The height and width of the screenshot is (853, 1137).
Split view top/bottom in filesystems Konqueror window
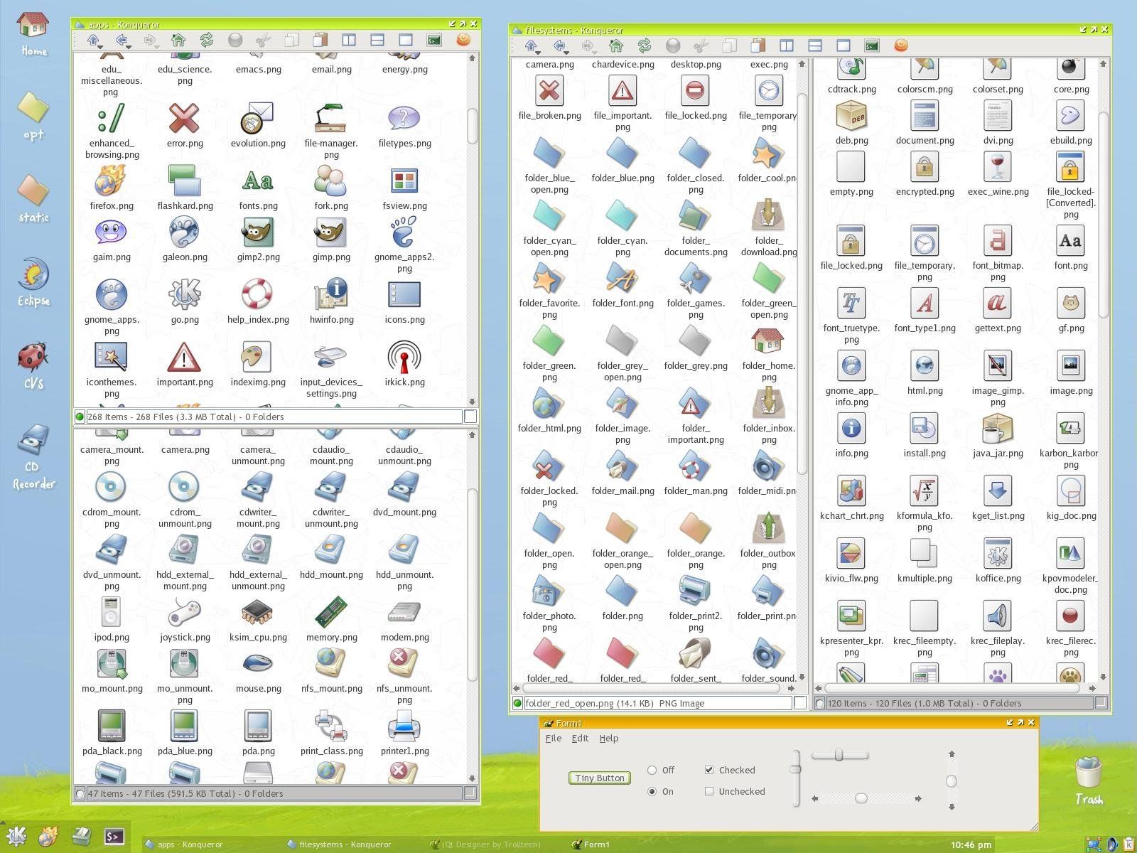point(815,46)
